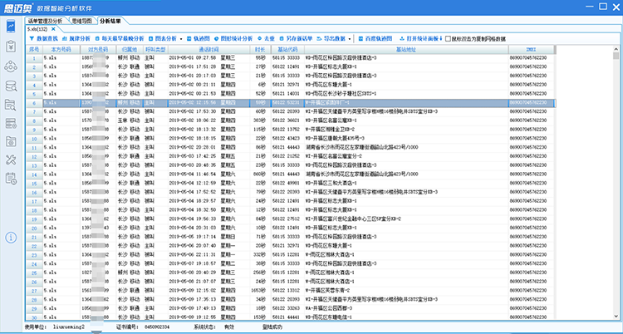
Task: Open the folder settings sidebar icon
Action: (11, 135)
